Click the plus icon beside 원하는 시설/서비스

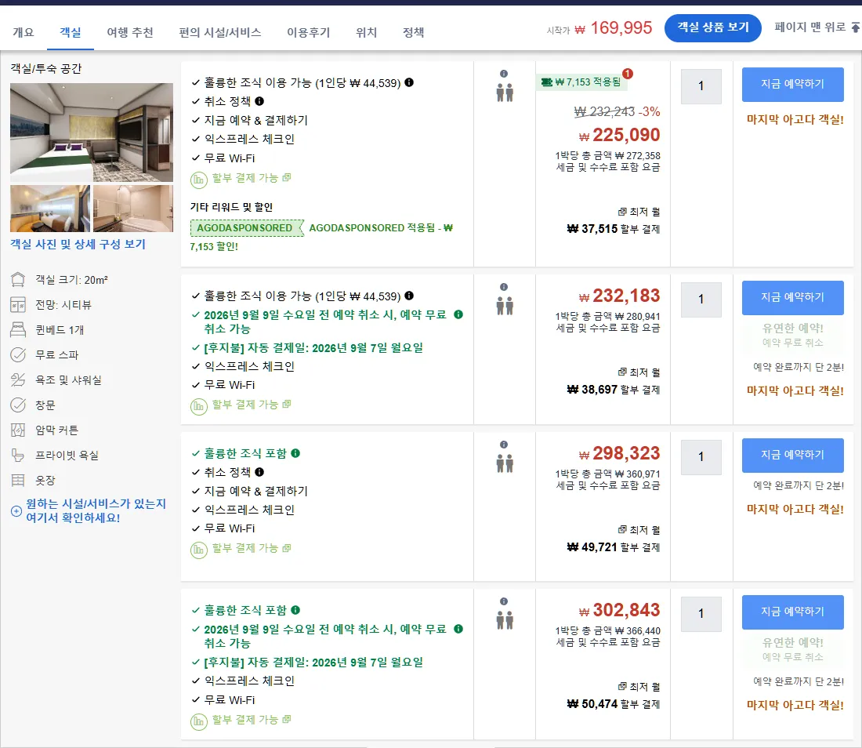click(x=16, y=511)
